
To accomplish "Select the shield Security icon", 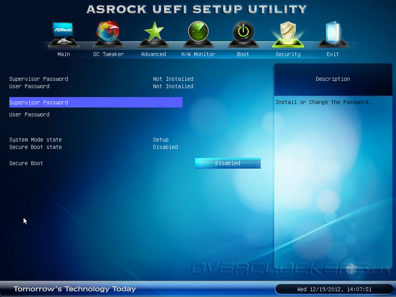I will pos(288,34).
